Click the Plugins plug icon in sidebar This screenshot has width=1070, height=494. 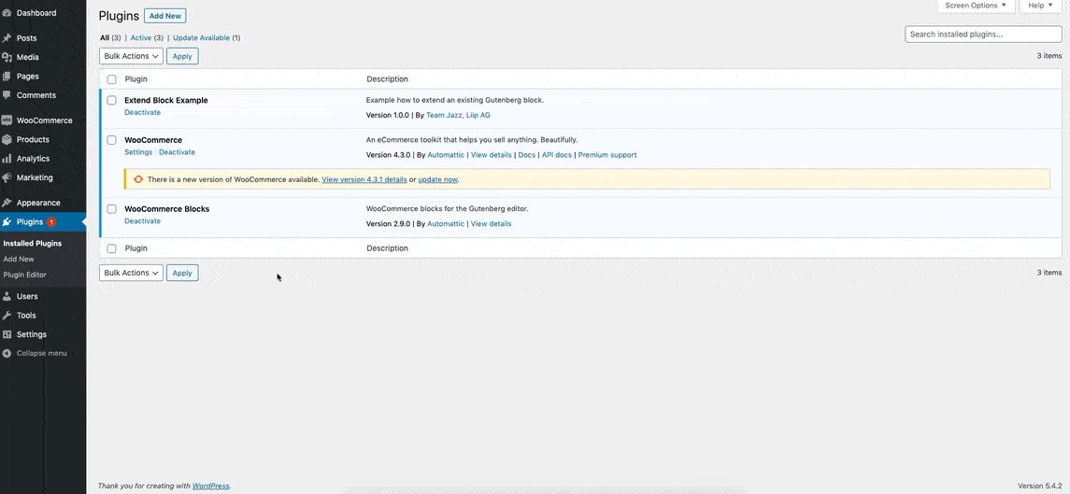[7, 221]
